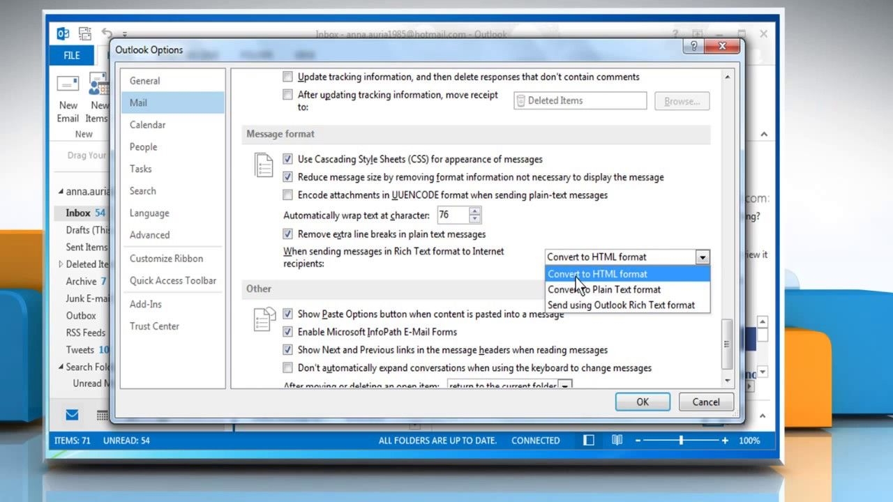Click the options pane scrollbar thumb
The height and width of the screenshot is (502, 893).
click(728, 344)
